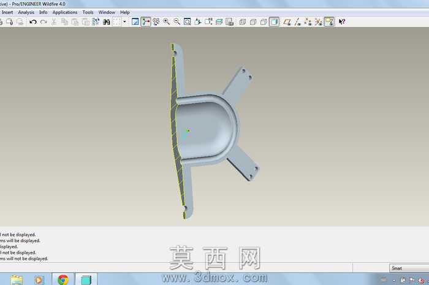Select Wireframe display style
Viewport: 429px width, 285px height.
pyautogui.click(x=243, y=22)
